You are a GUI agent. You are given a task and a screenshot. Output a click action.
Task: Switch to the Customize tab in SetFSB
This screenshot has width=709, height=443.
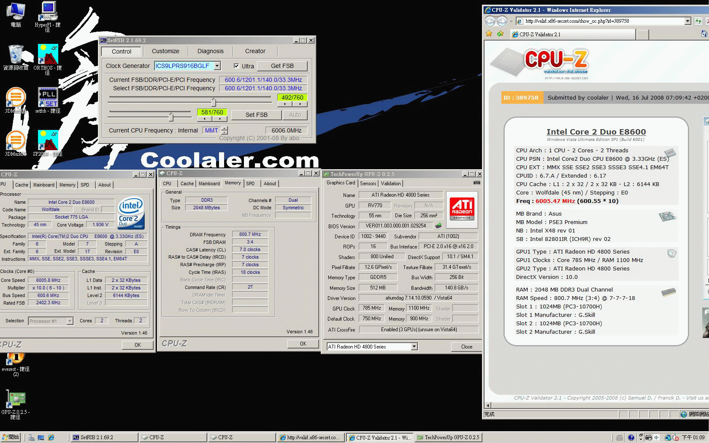[165, 51]
